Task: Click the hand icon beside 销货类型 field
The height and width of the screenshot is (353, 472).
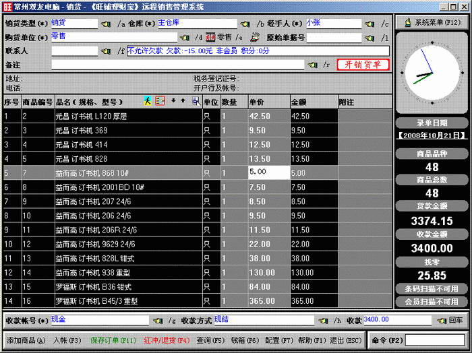Action: tap(106, 24)
